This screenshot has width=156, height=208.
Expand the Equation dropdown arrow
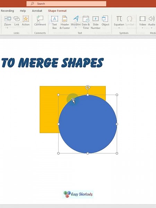(x=119, y=28)
